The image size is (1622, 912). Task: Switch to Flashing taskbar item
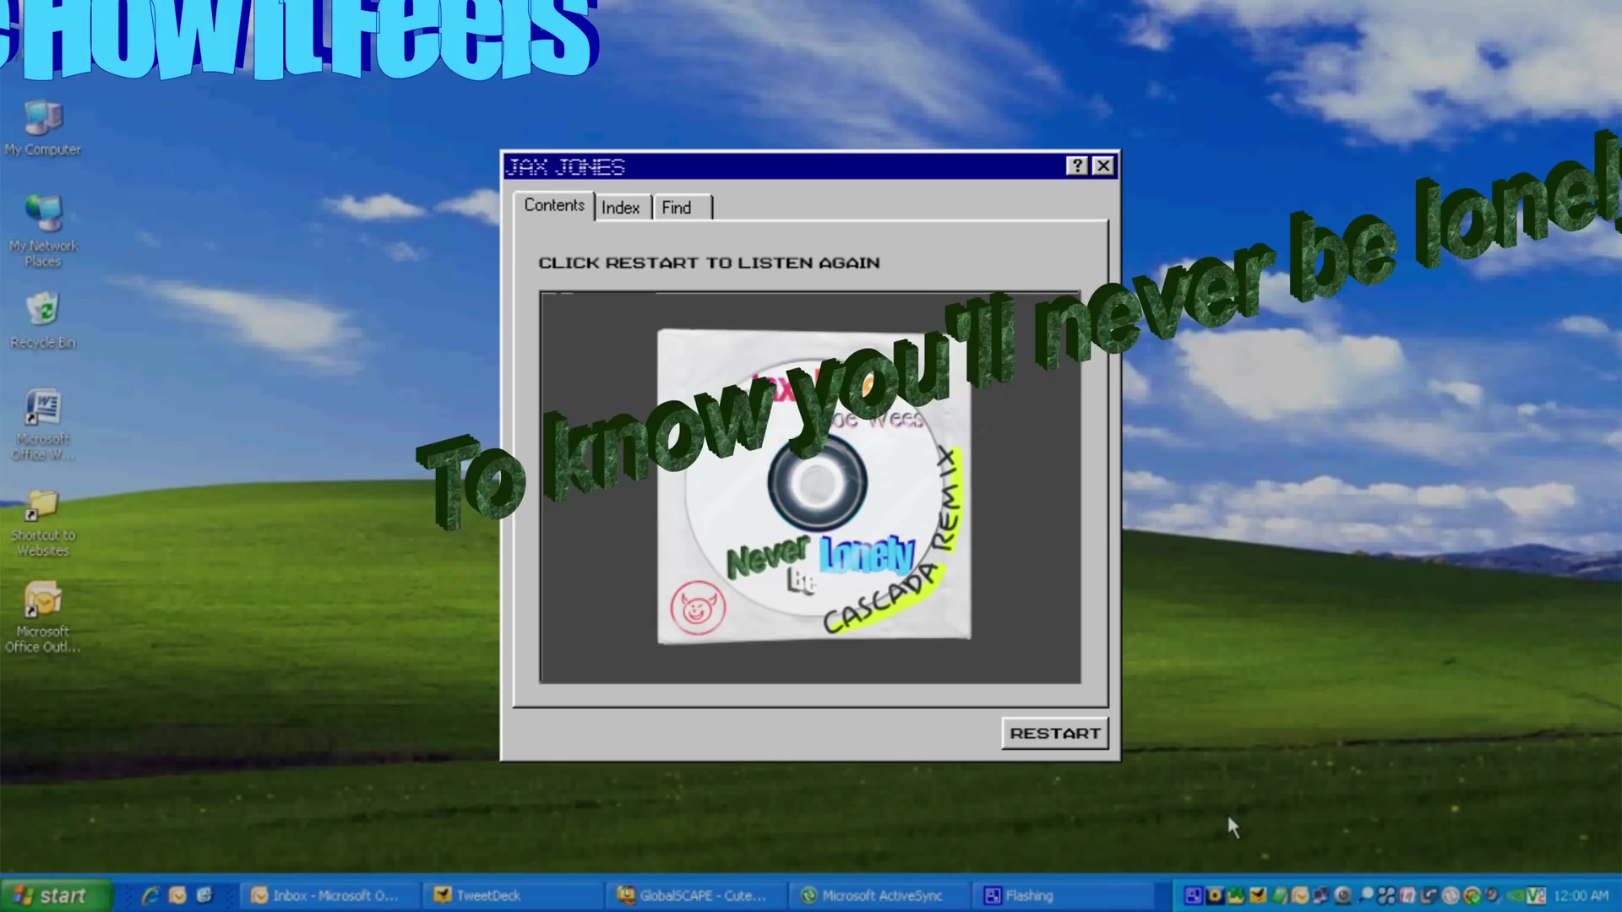coord(1062,895)
